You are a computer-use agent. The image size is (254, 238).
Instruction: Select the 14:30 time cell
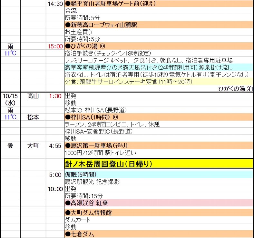click(54, 4)
